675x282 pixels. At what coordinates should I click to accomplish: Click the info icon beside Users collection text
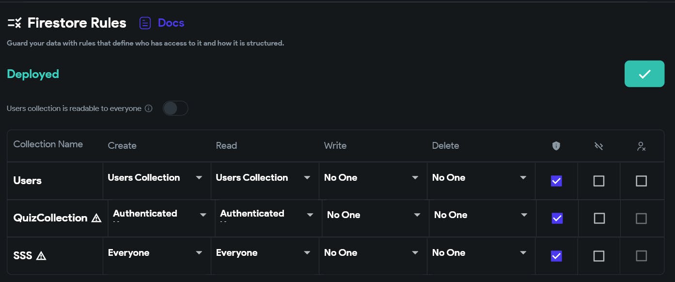pyautogui.click(x=149, y=109)
